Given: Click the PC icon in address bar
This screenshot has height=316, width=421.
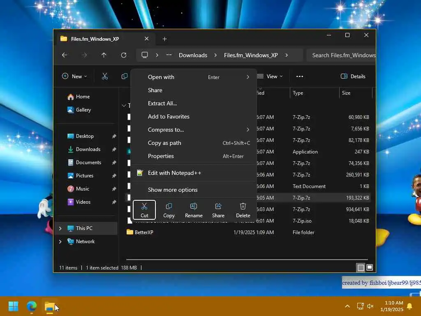Looking at the screenshot, I should point(145,55).
